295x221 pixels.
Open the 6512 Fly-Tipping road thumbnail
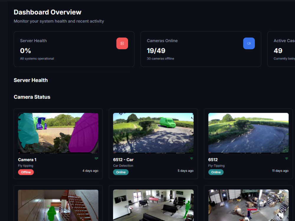[248, 133]
